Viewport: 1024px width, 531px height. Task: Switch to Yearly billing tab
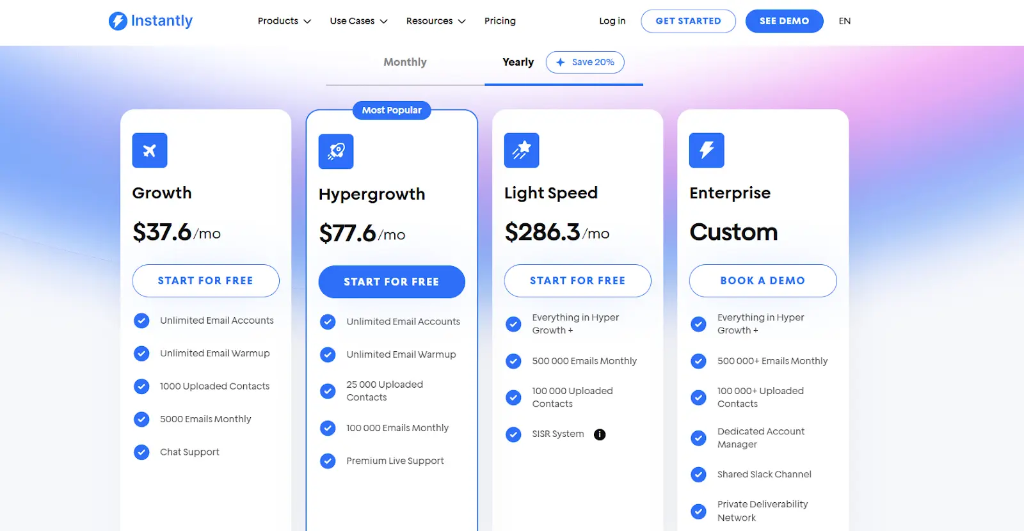pos(518,62)
